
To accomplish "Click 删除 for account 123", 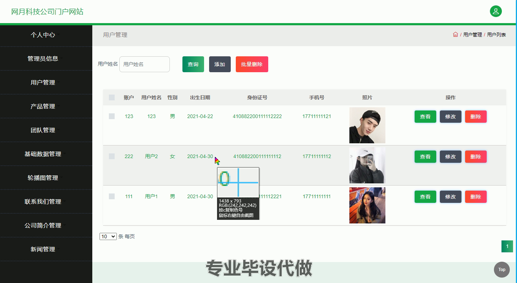I will [x=476, y=117].
